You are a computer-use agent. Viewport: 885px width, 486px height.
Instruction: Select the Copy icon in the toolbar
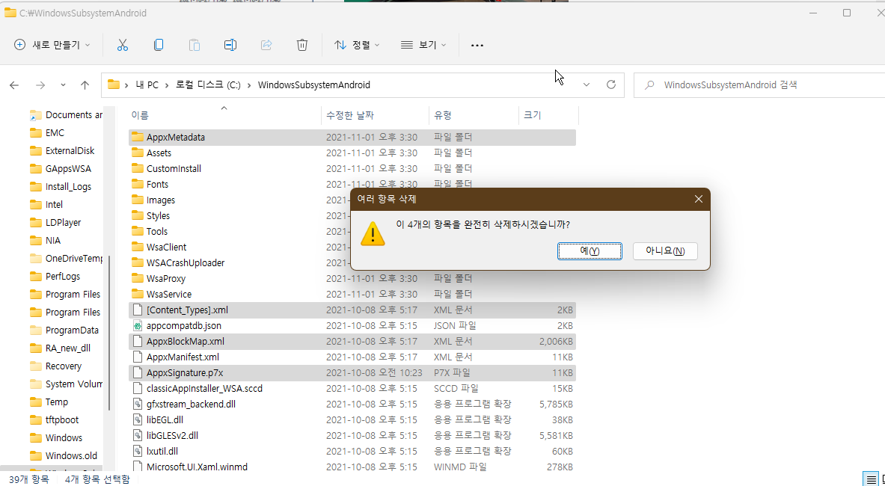coord(158,45)
